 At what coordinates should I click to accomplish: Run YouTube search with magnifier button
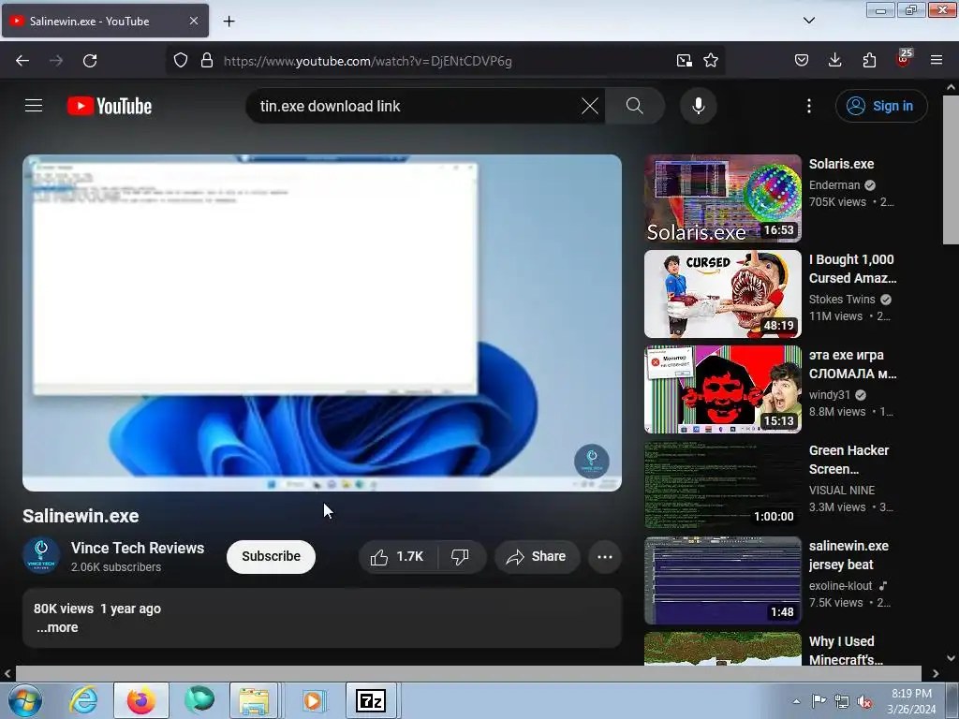[635, 106]
